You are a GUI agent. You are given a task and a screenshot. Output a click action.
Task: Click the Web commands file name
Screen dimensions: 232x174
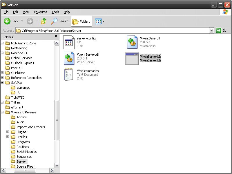coord(88,71)
